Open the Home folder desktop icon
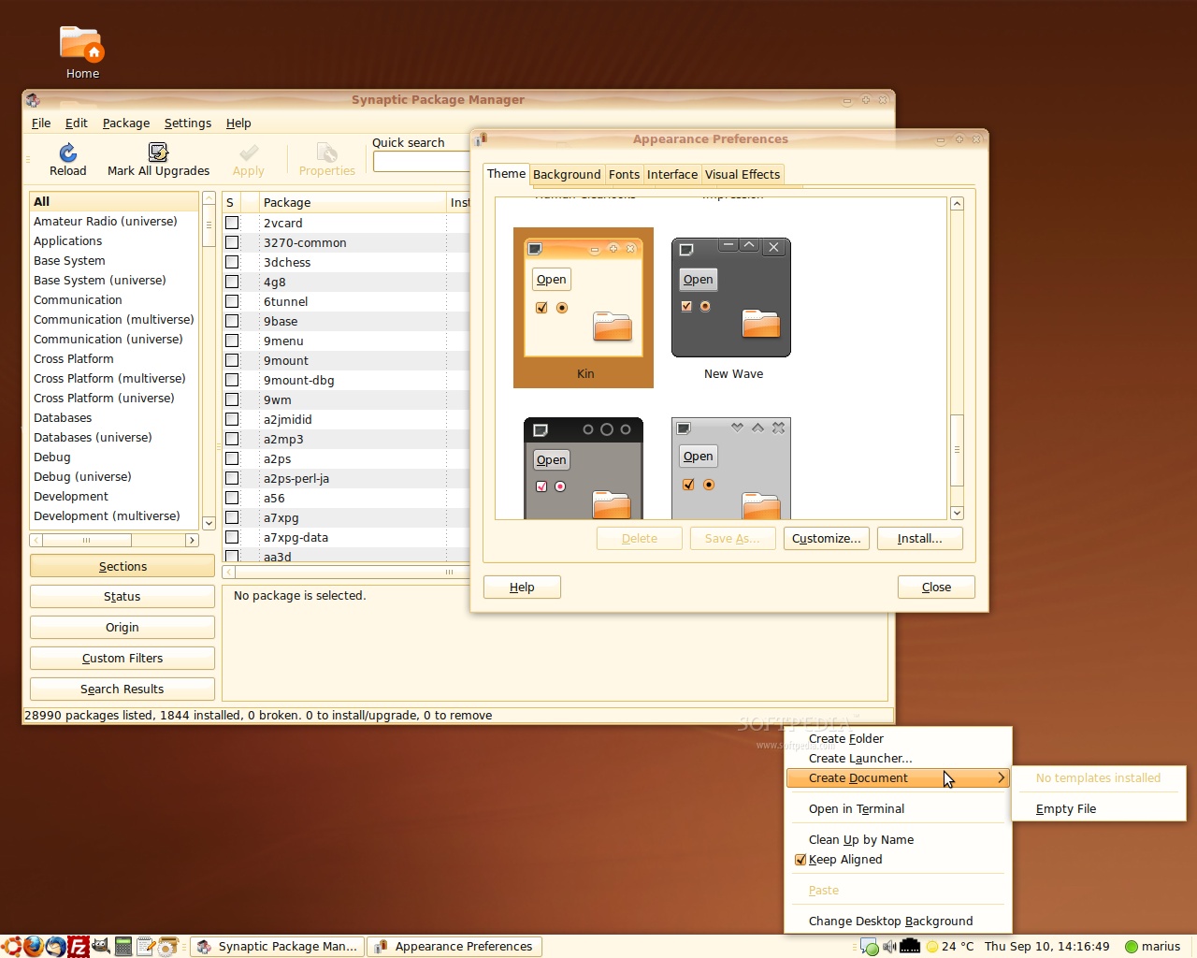 click(x=81, y=45)
